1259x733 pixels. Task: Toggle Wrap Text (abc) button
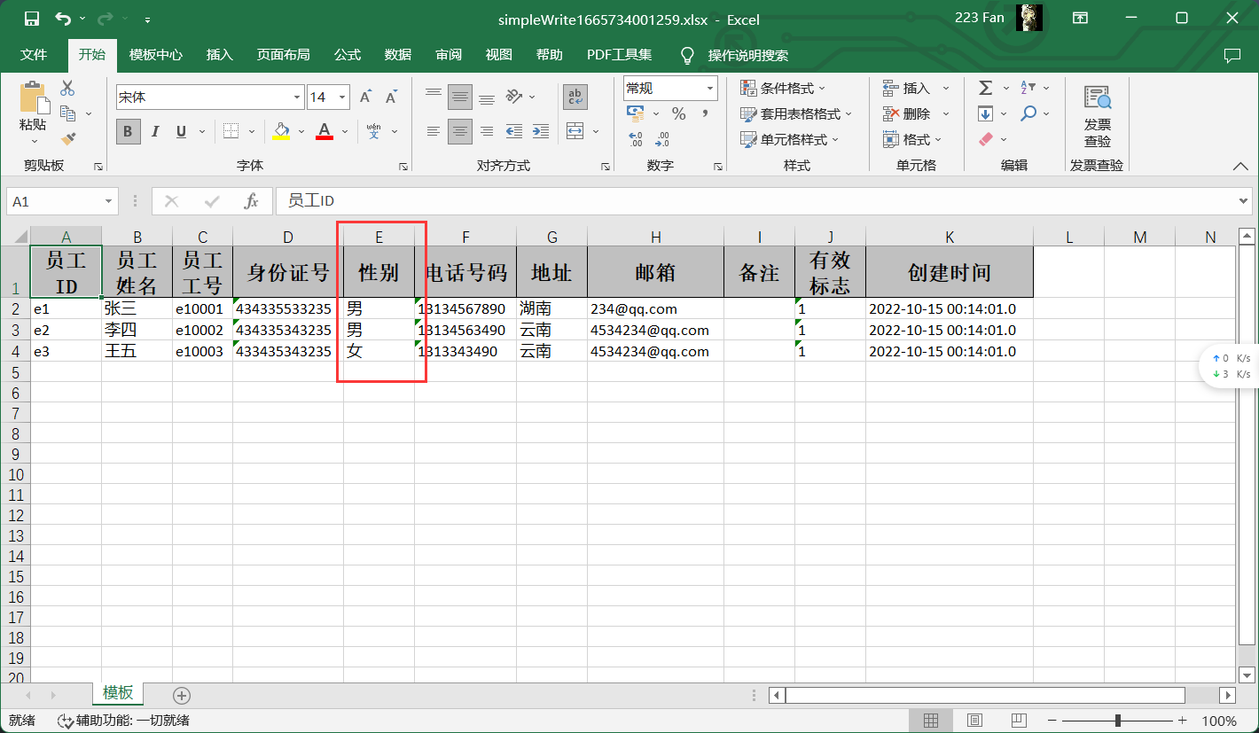(575, 97)
